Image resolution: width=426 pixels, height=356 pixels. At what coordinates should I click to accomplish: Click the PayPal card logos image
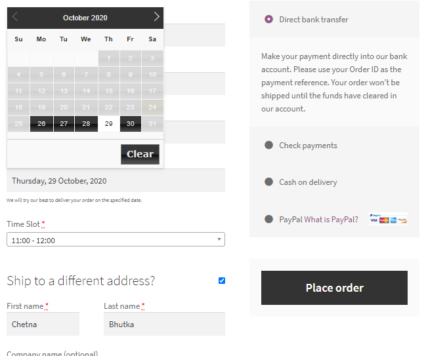(x=388, y=218)
